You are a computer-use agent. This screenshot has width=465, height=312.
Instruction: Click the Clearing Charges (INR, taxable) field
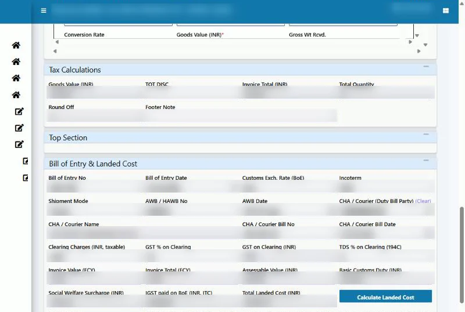pyautogui.click(x=95, y=256)
